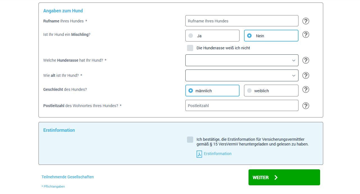Click the PDF icon beside Erstinformation

[x=199, y=154]
